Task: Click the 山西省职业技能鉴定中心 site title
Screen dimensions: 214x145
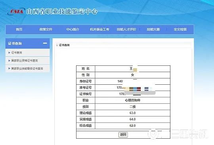Action: coord(62,11)
